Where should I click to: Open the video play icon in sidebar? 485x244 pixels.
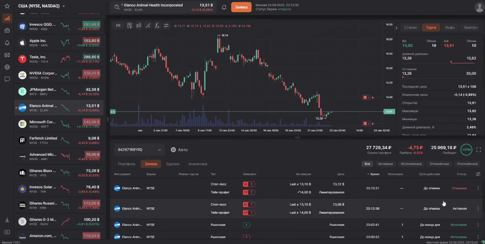pyautogui.click(x=7, y=232)
